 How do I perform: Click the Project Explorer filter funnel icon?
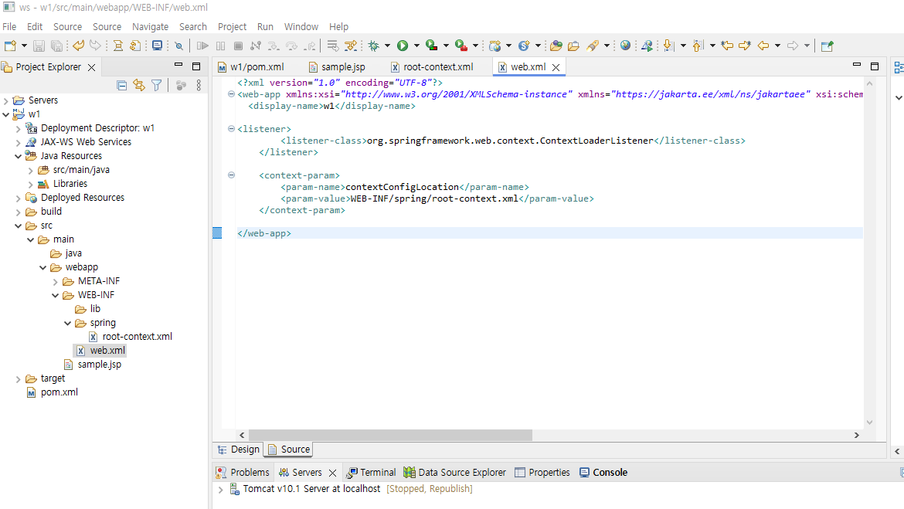(156, 85)
